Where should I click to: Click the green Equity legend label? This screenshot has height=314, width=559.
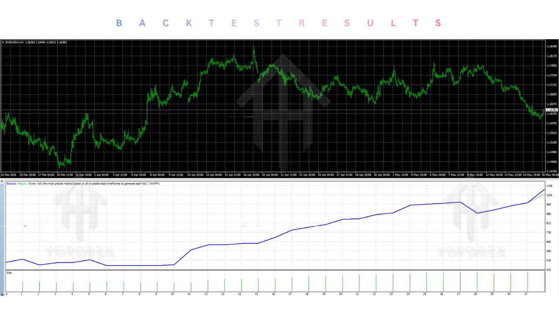pyautogui.click(x=22, y=184)
